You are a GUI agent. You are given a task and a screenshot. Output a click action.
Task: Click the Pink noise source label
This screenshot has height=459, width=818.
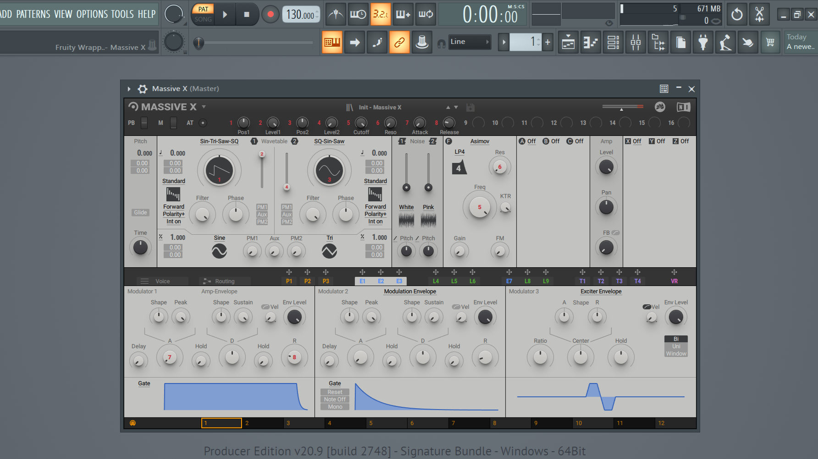click(428, 207)
